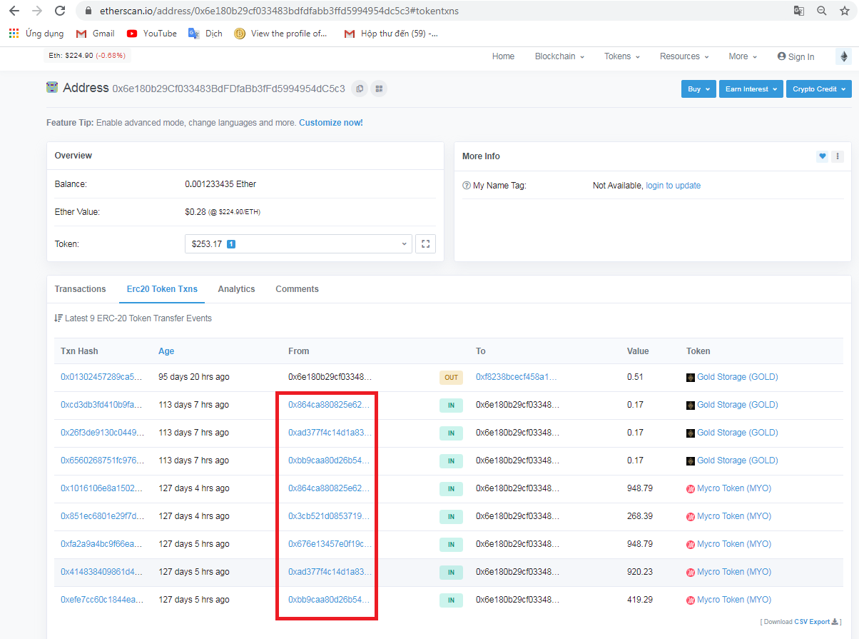Expand the Tokens menu
Screen dimensions: 859x639
622,56
